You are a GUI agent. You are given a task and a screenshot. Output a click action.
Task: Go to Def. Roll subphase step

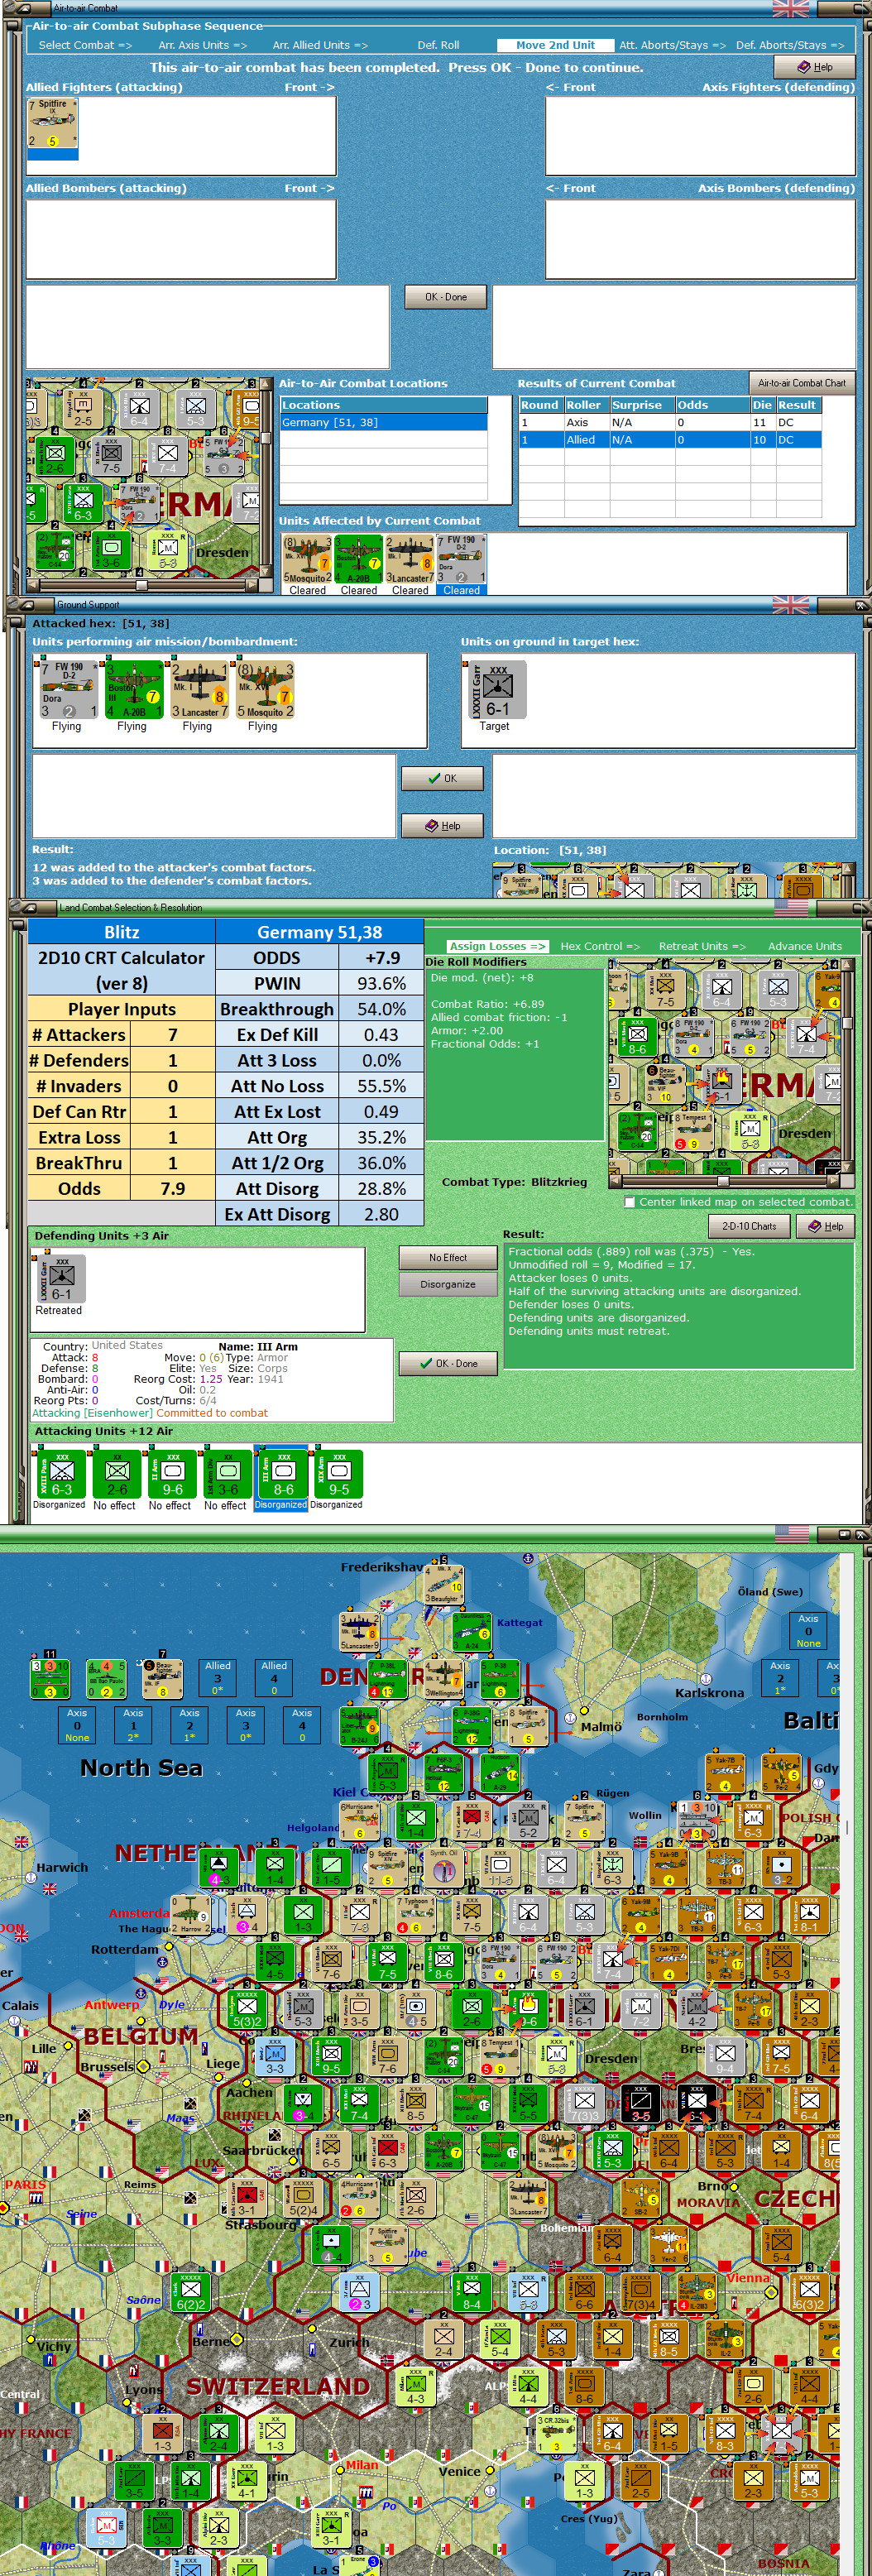438,45
